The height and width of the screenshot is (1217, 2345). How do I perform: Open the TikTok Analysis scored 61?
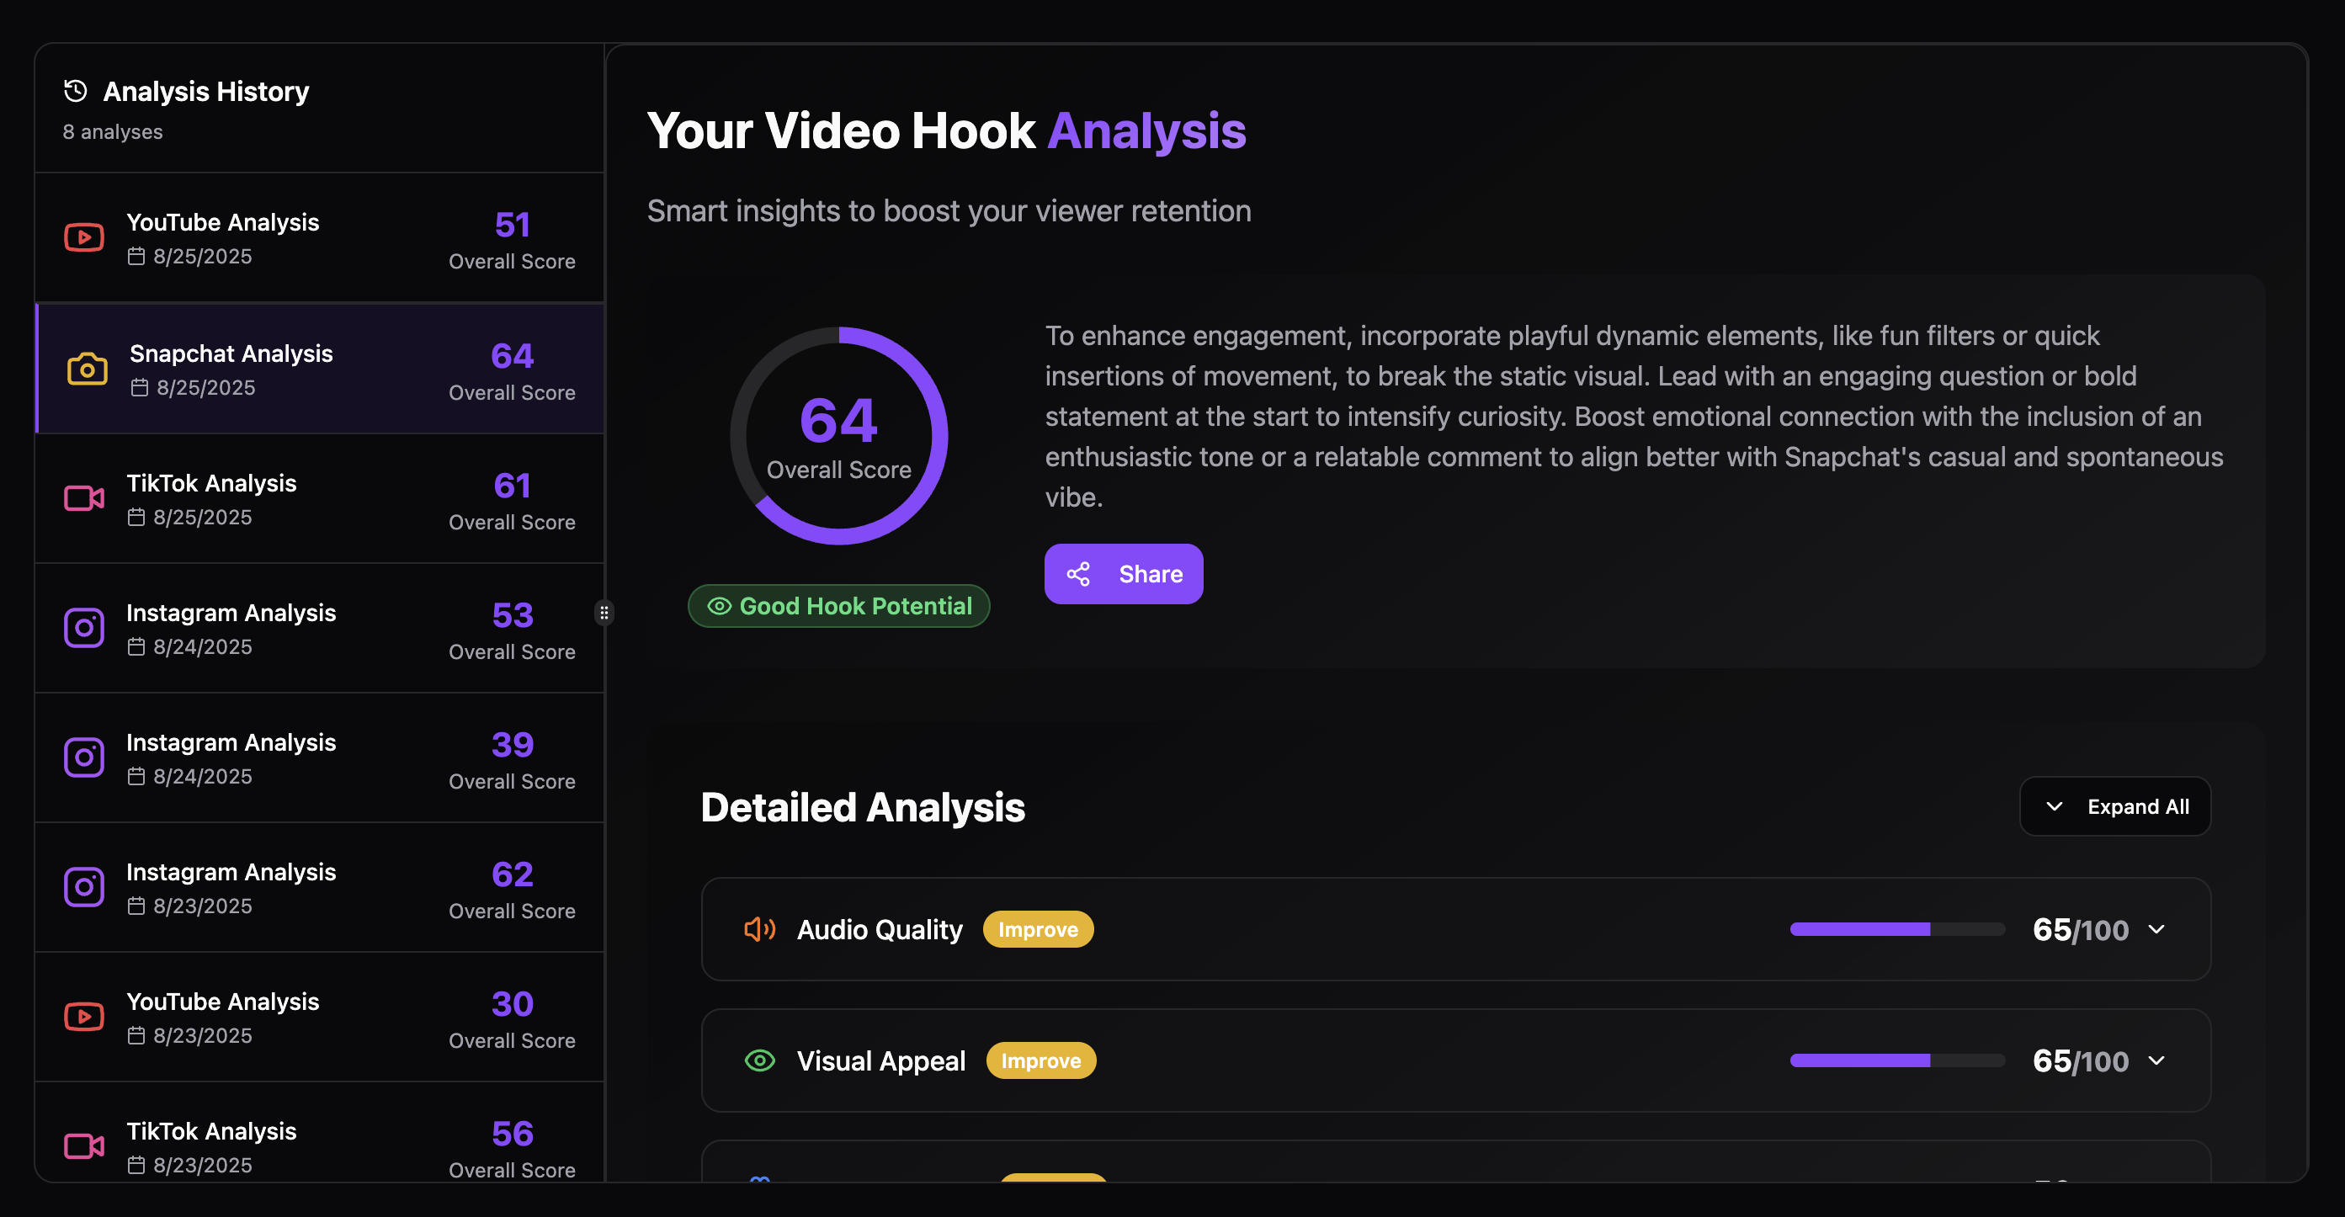point(320,499)
